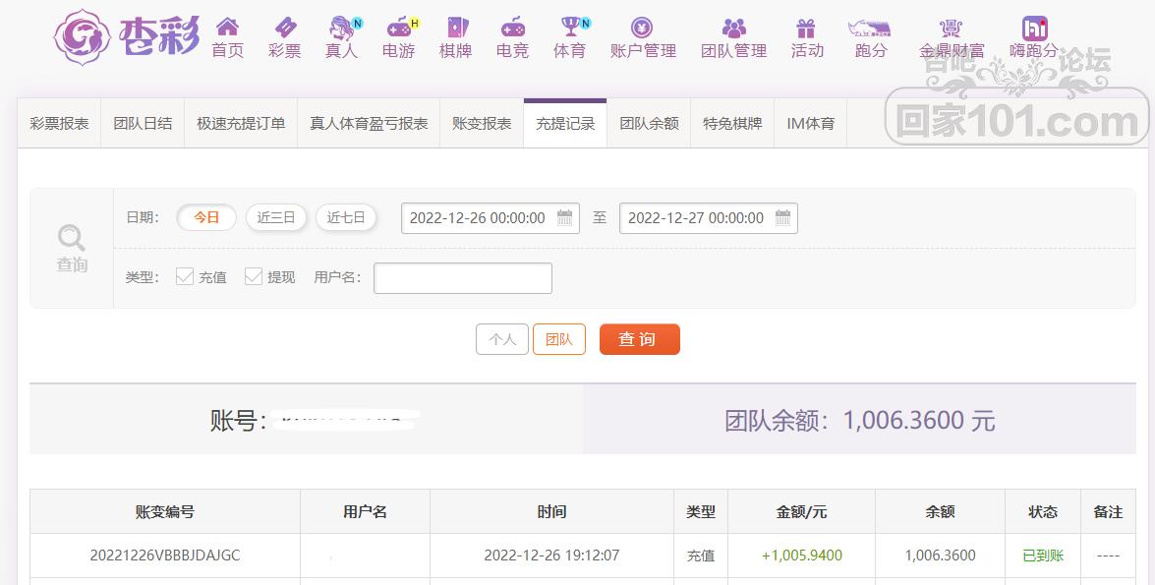This screenshot has height=585, width=1155.
Task: Open the 金鼎财富 icon
Action: (951, 28)
